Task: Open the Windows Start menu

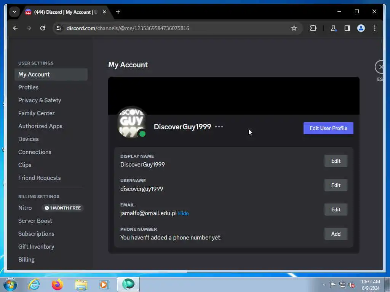Action: pos(10,284)
